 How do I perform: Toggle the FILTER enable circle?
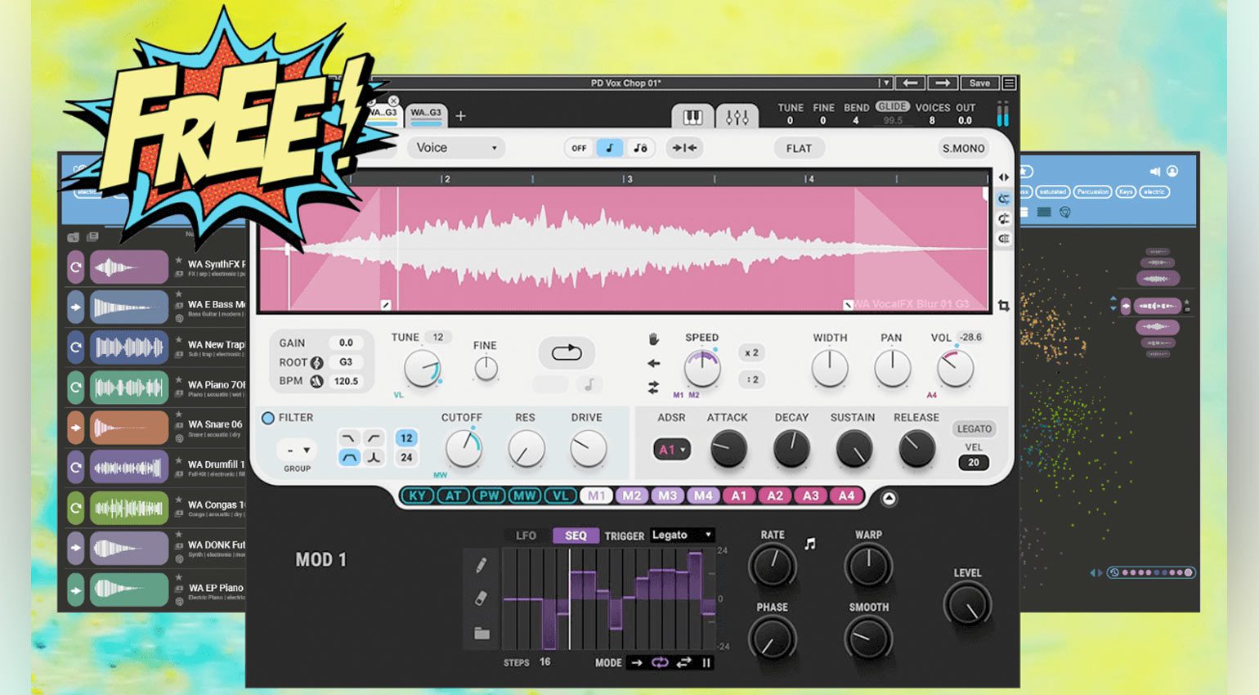pos(267,418)
